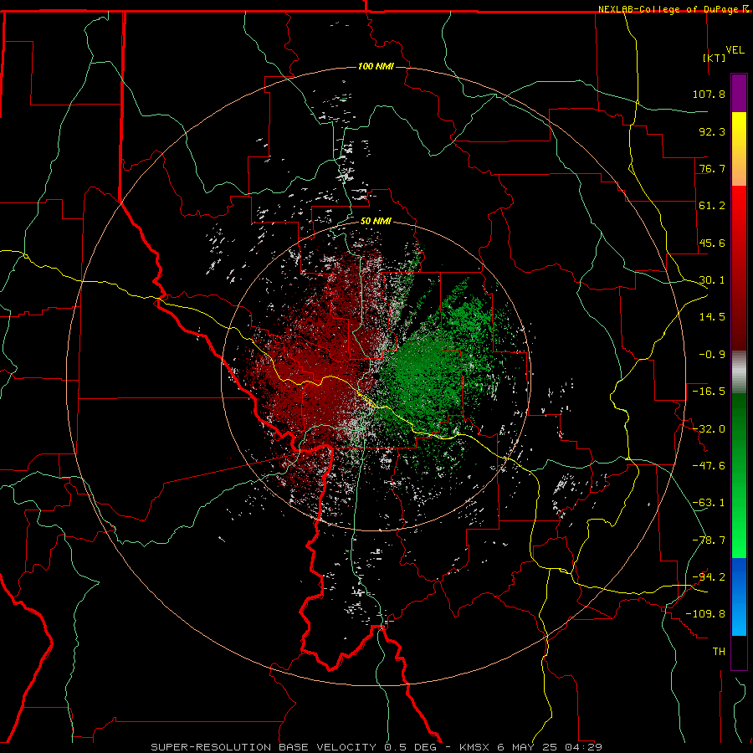The image size is (753, 753).
Task: Select the 61.2 legend value
Action: tap(712, 206)
